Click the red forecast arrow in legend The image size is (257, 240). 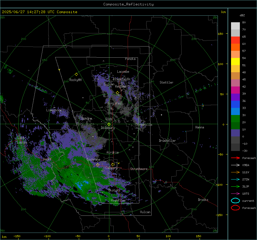pyautogui.click(x=235, y=158)
